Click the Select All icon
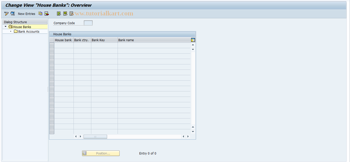 (x=59, y=14)
